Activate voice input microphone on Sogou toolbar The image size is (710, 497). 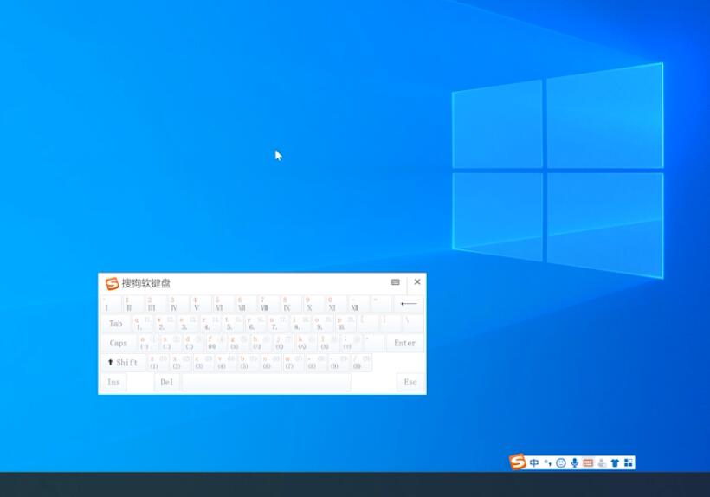pyautogui.click(x=575, y=462)
